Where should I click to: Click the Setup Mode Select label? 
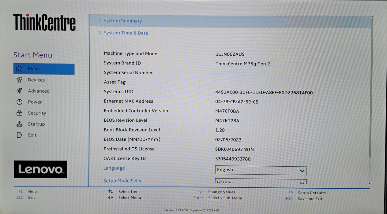(x=124, y=181)
